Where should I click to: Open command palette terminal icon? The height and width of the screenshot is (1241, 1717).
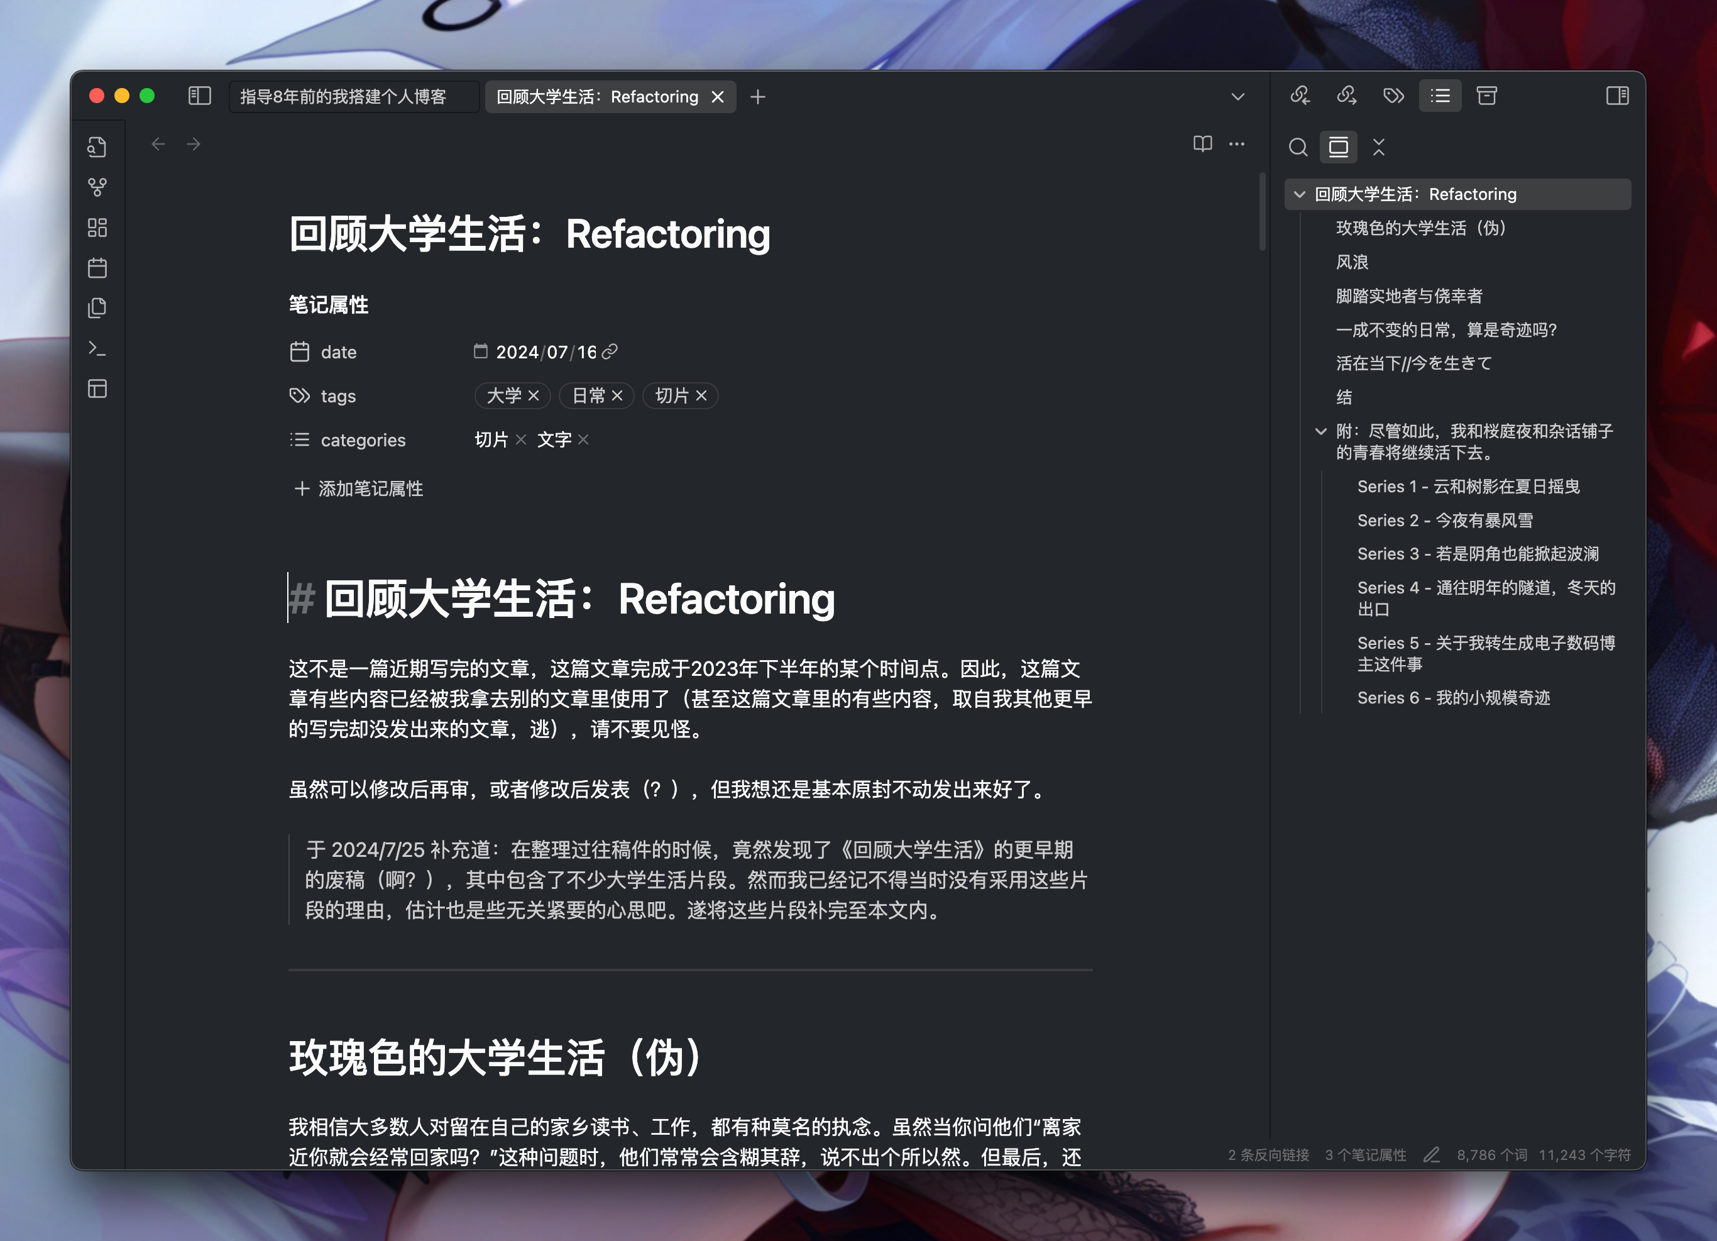[97, 348]
